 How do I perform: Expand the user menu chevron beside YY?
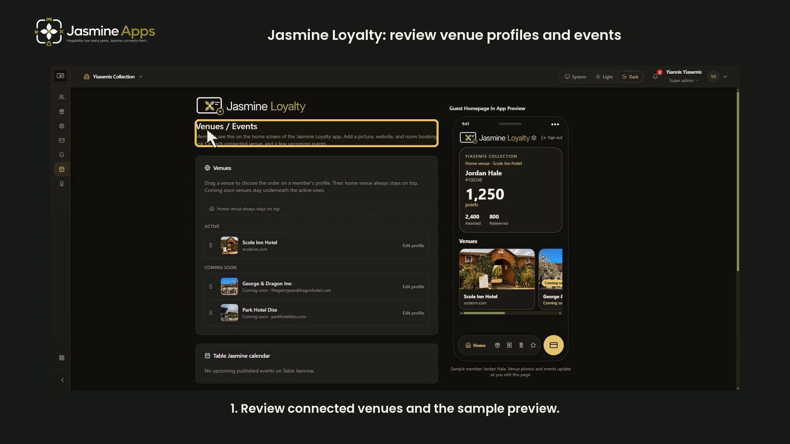(725, 77)
